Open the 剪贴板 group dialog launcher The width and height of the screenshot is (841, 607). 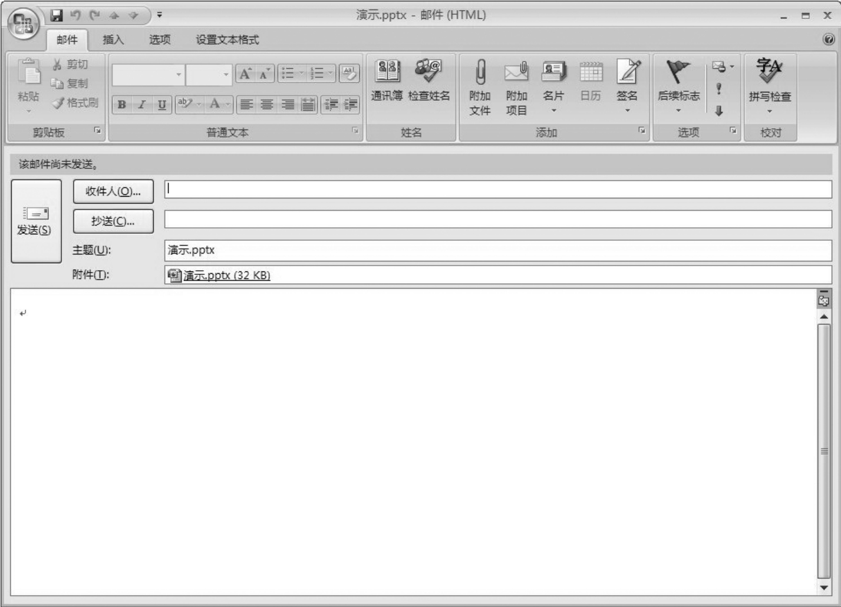(98, 131)
